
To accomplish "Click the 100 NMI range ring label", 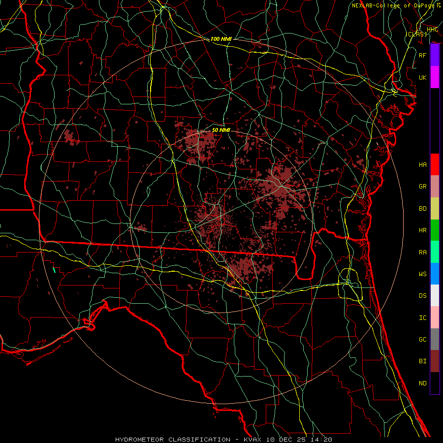I will 221,39.
